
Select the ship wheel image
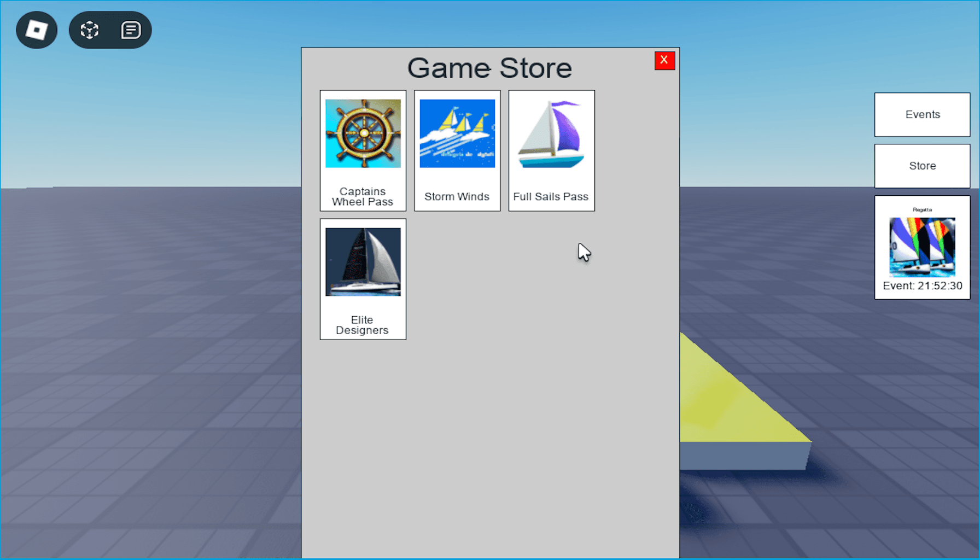(363, 133)
